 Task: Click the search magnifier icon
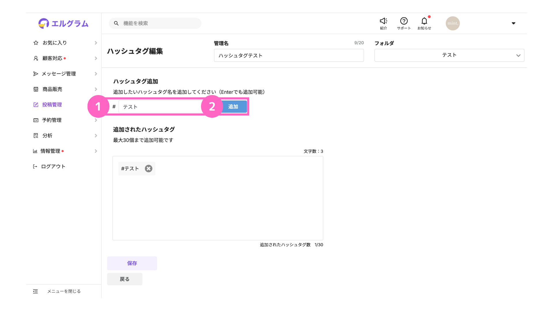click(116, 23)
